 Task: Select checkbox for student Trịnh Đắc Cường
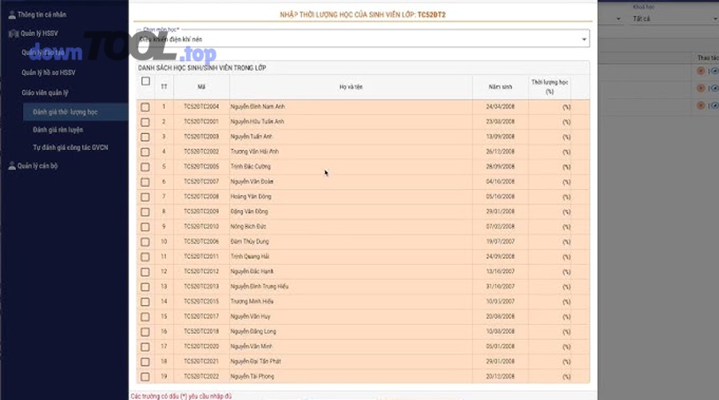tap(145, 167)
